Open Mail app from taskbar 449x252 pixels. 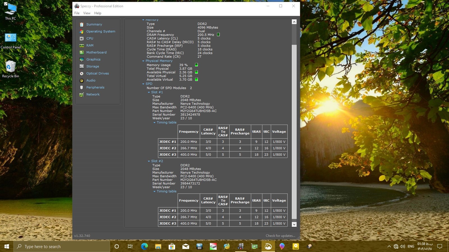click(x=186, y=246)
